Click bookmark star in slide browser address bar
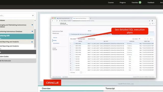 click(150, 21)
